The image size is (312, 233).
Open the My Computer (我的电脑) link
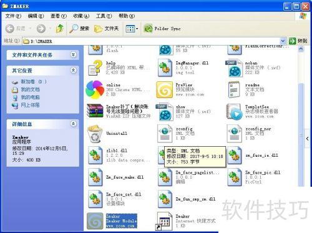tap(26, 97)
